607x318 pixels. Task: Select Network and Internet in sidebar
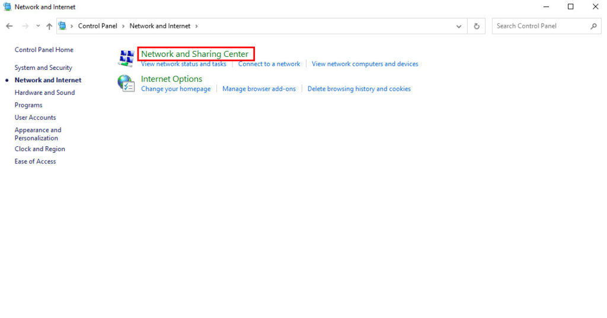coord(48,80)
